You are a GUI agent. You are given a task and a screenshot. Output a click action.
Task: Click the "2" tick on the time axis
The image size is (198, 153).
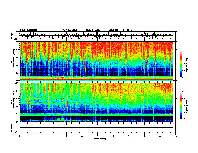51,136
